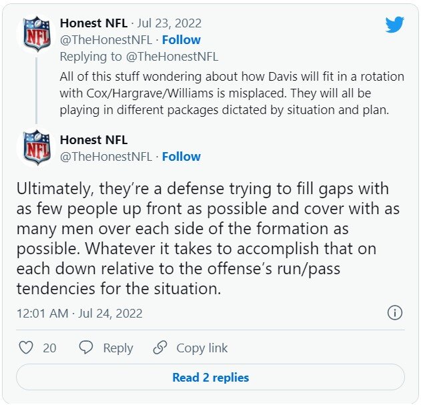
Task: Click the NFL avatar beside the Jul 23 tweet
Action: 37,34
